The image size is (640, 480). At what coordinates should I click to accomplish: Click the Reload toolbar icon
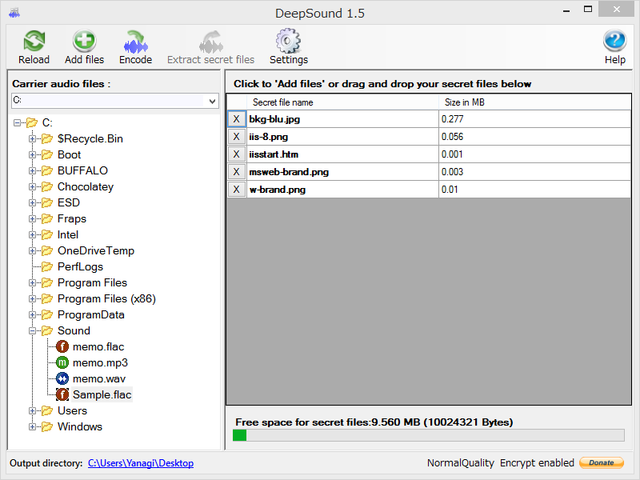point(33,40)
